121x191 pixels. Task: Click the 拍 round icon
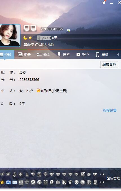coord(83,182)
